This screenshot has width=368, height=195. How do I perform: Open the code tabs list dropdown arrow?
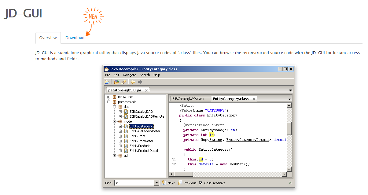click(289, 99)
